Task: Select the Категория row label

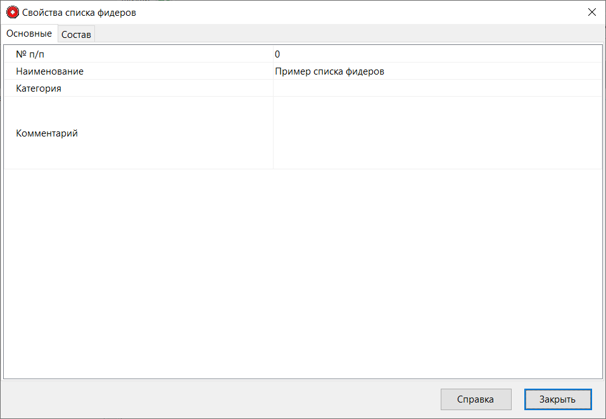Action: point(39,88)
